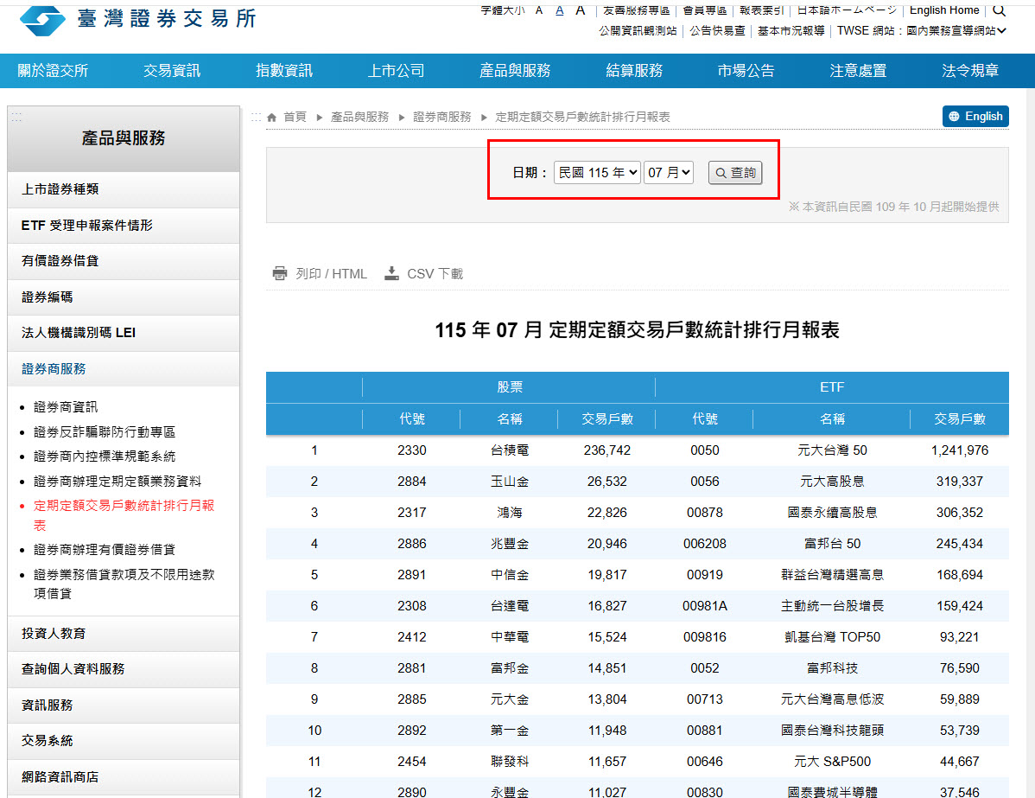
Task: Click 列印 / HTML link
Action: click(331, 273)
